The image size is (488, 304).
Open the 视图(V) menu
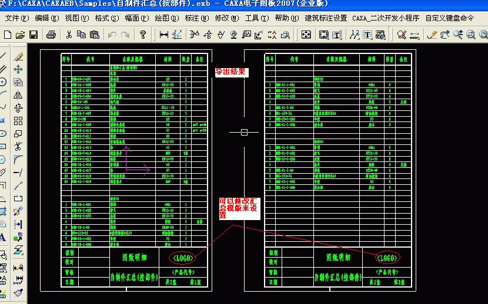point(77,18)
